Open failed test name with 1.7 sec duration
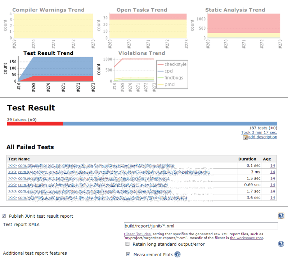The height and width of the screenshot is (263, 288). point(95,191)
